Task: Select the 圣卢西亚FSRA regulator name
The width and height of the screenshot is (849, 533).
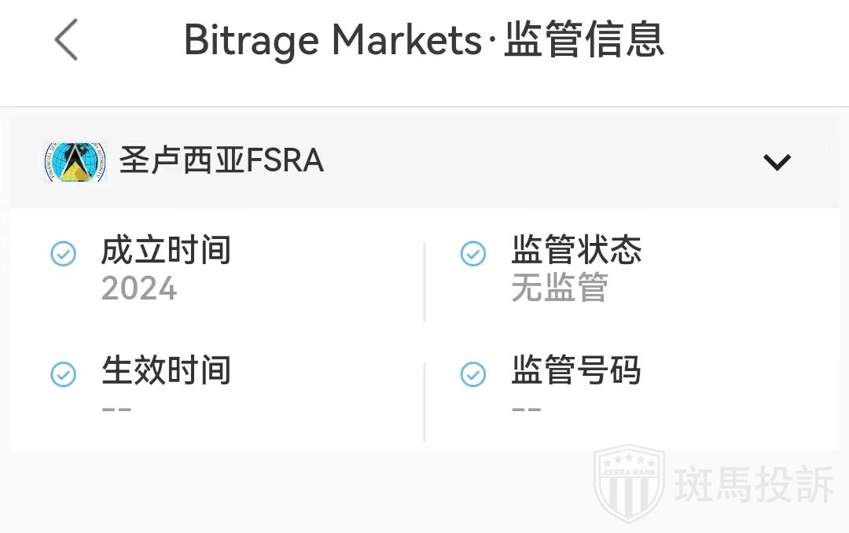Action: [222, 161]
